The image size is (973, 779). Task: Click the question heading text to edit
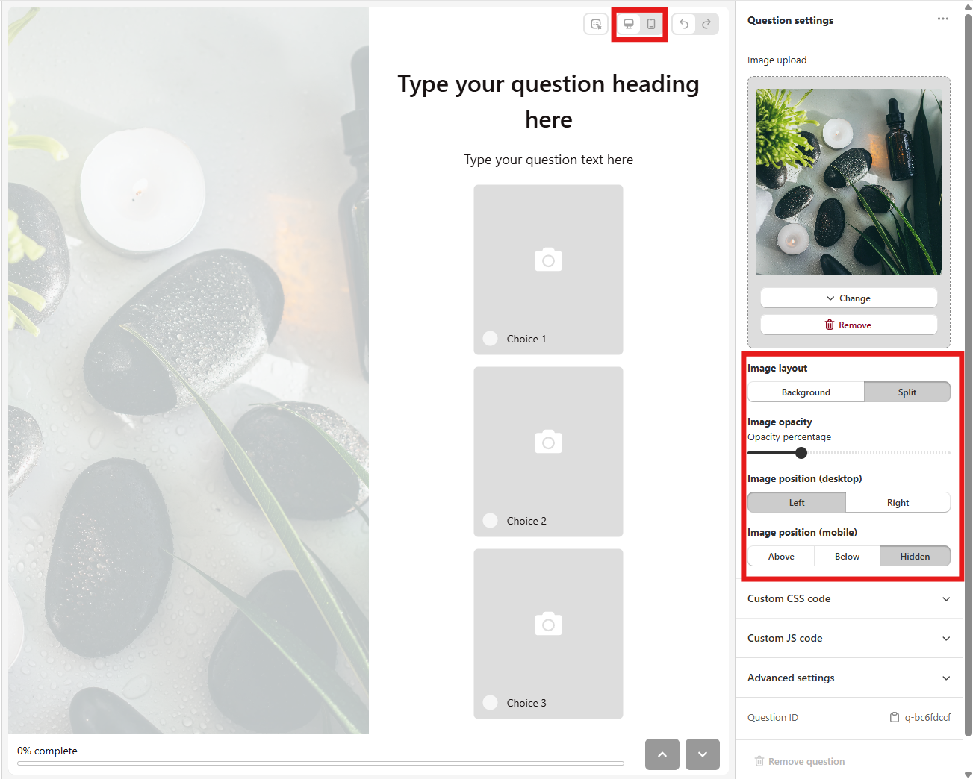pyautogui.click(x=548, y=101)
